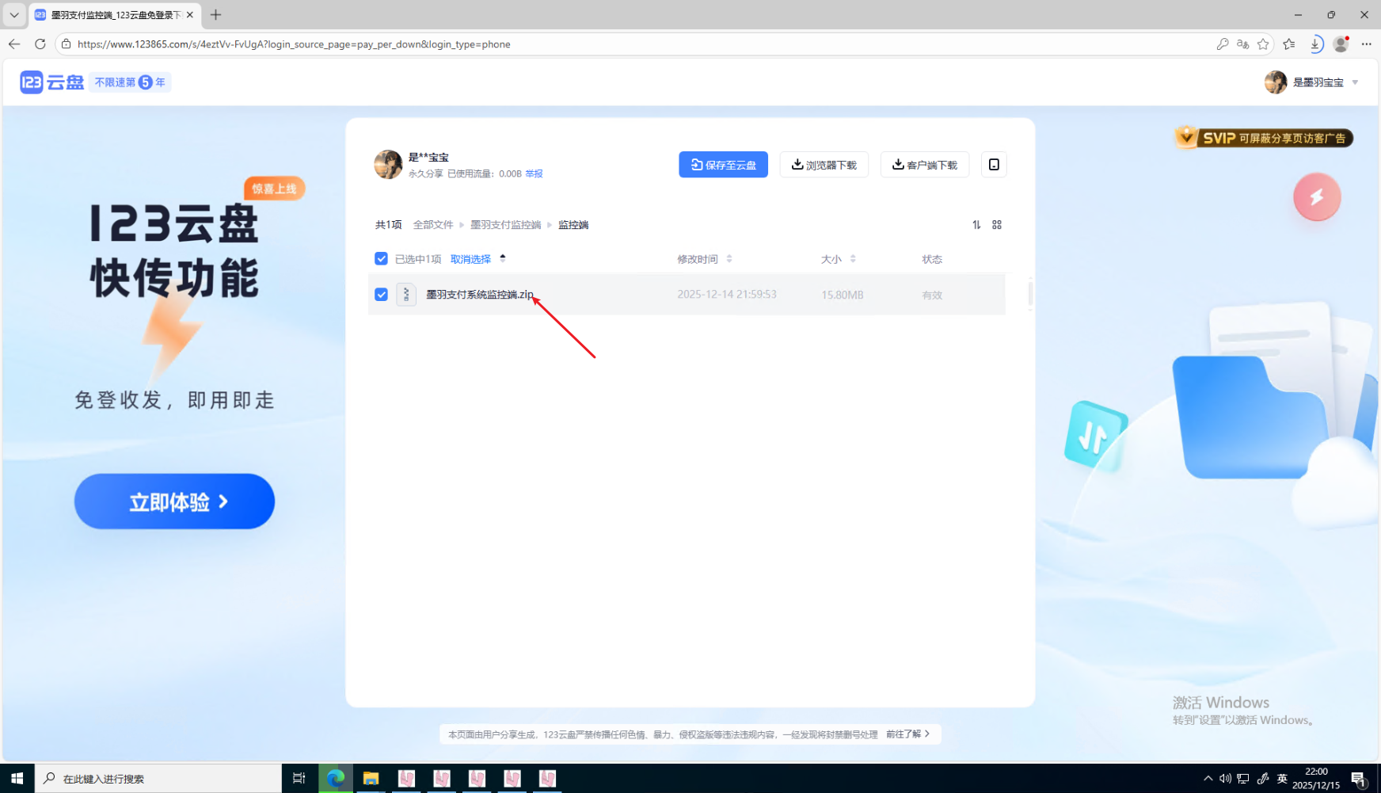The height and width of the screenshot is (793, 1381).
Task: Navigate to 墨羽支付监控端 breadcrumb folder
Action: click(x=505, y=225)
